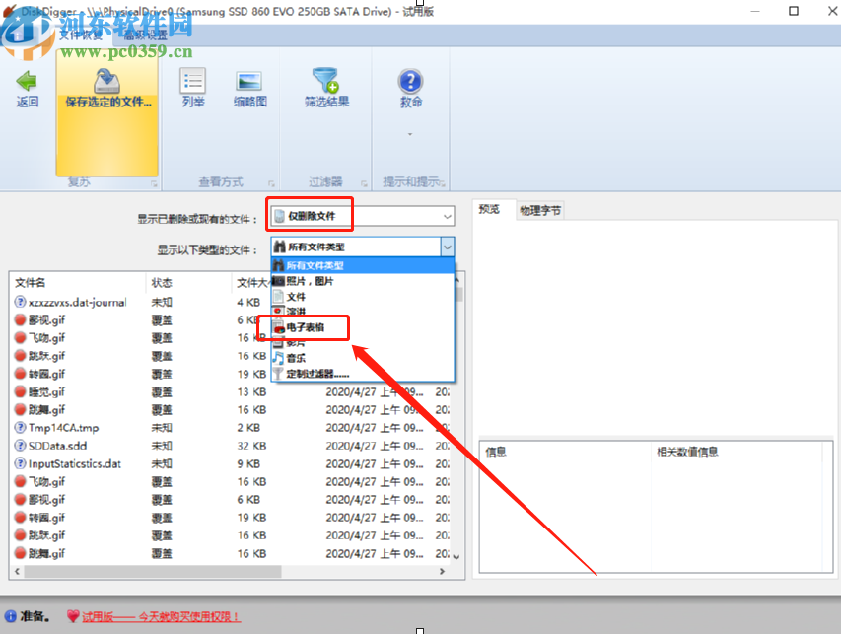Click the 9 KB size cell
841x634 pixels.
(248, 464)
